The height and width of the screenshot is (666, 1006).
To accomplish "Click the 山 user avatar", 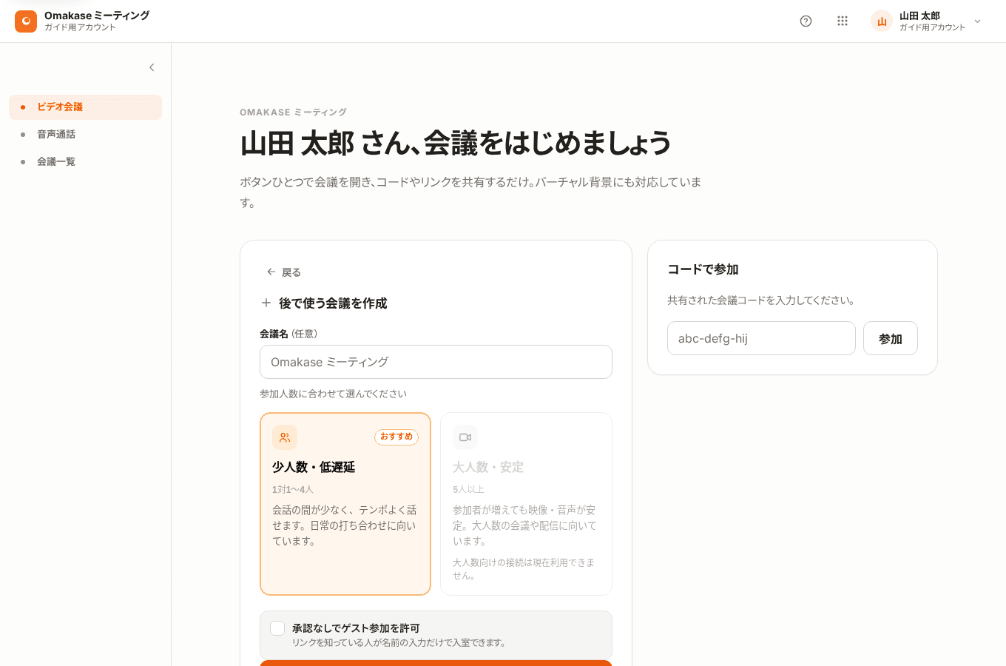I will coord(882,21).
